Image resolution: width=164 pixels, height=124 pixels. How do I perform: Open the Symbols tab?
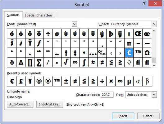[13, 15]
